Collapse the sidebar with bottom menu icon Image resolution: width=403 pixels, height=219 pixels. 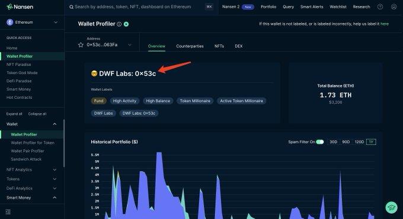click(8, 212)
